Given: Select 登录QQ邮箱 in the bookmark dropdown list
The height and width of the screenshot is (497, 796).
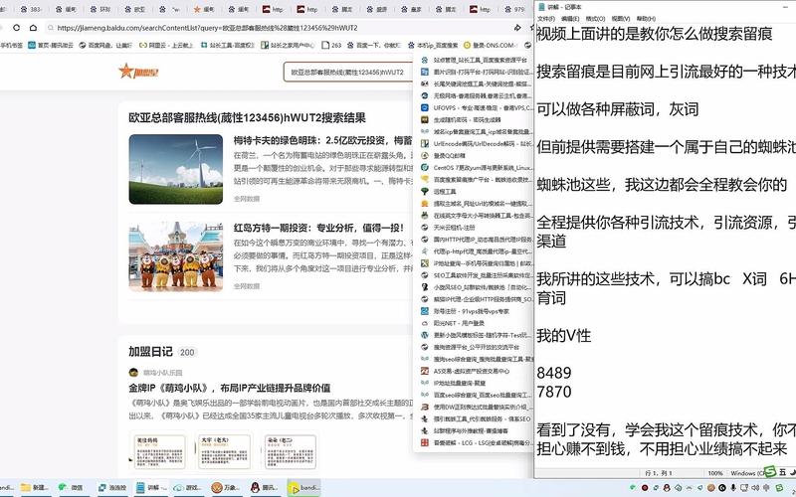Looking at the screenshot, I should (443, 156).
